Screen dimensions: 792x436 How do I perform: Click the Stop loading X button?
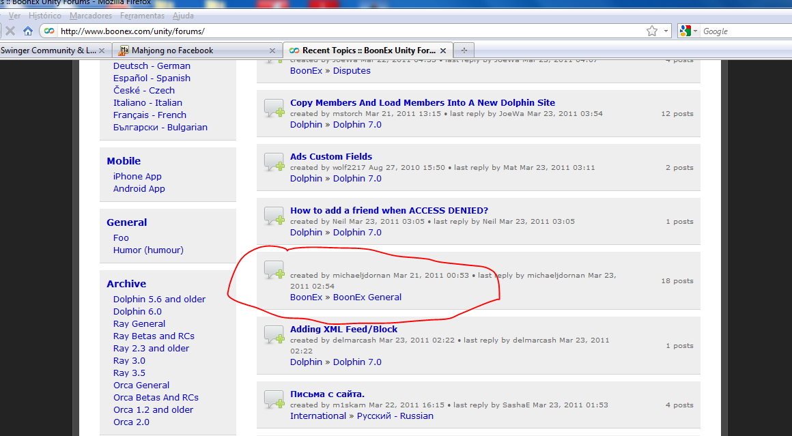tap(10, 31)
